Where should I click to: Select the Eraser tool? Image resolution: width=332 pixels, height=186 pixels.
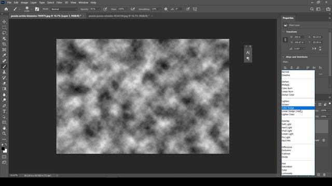pyautogui.click(x=4, y=83)
